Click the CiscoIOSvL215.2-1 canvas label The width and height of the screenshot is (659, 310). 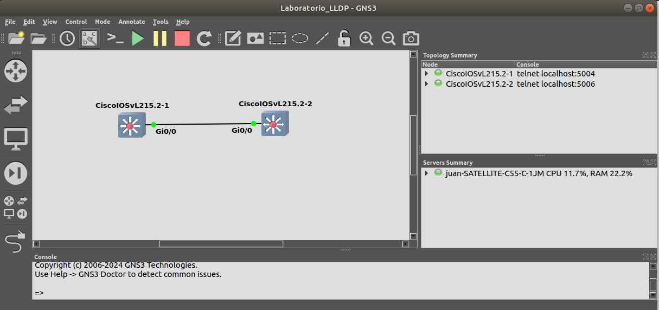132,105
